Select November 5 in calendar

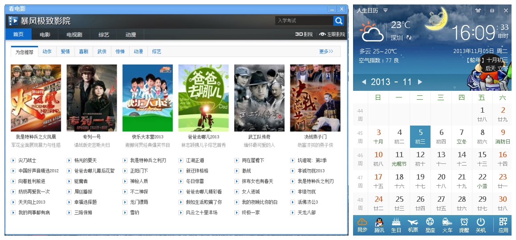pyautogui.click(x=420, y=137)
